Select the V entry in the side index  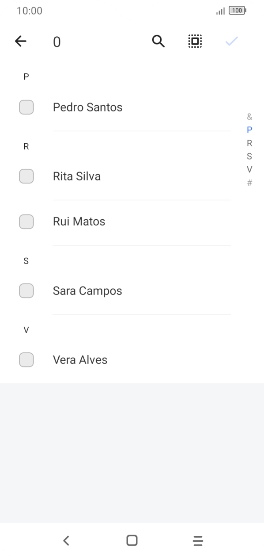[250, 169]
